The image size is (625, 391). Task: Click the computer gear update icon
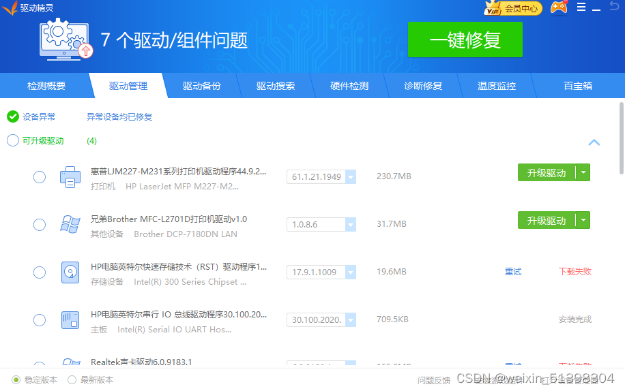point(66,40)
